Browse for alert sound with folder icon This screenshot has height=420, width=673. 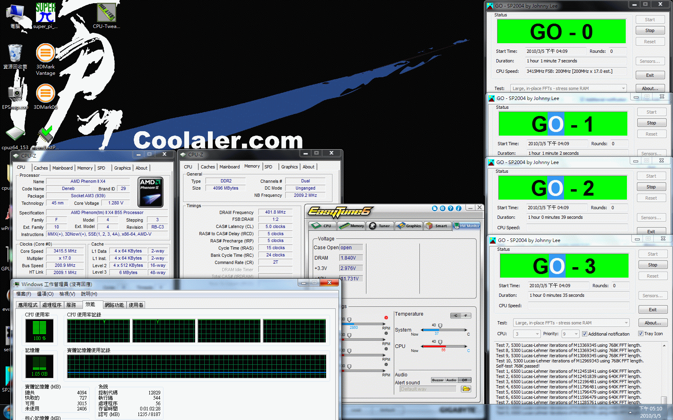[466, 389]
